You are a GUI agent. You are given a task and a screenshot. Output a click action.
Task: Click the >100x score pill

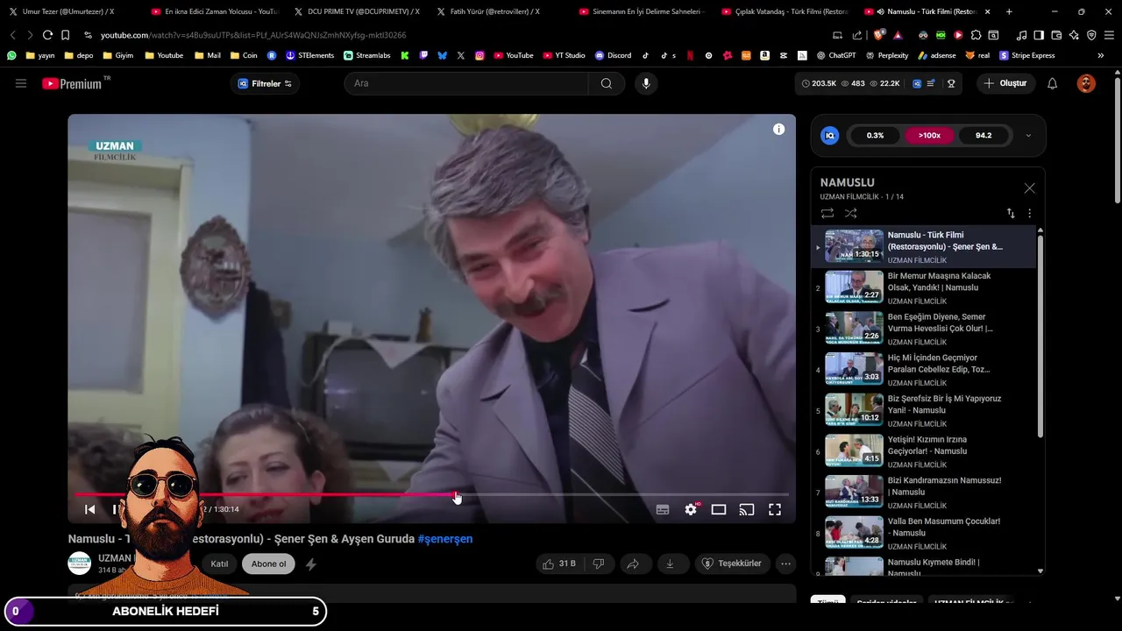pos(929,136)
